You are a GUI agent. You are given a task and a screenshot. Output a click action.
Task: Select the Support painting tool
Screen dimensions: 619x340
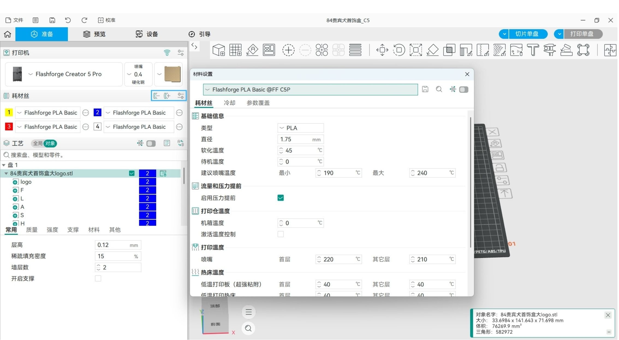(466, 50)
